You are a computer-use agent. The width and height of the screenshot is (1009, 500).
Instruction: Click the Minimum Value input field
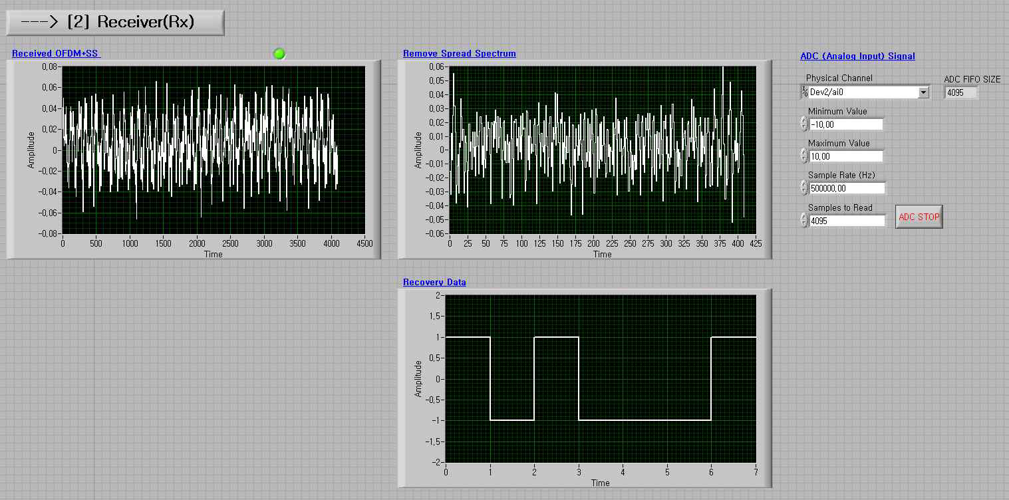point(846,124)
